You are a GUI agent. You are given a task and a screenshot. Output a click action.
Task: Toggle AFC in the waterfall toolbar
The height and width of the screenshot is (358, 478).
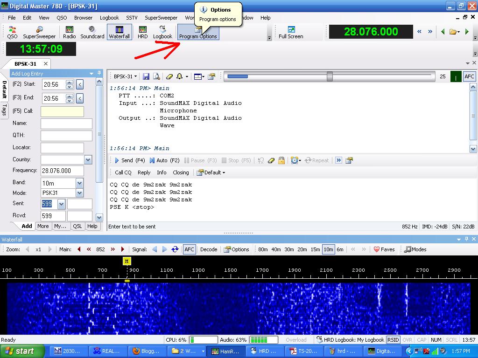tap(189, 249)
